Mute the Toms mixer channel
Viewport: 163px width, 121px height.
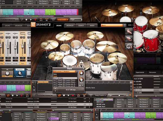coord(24,37)
